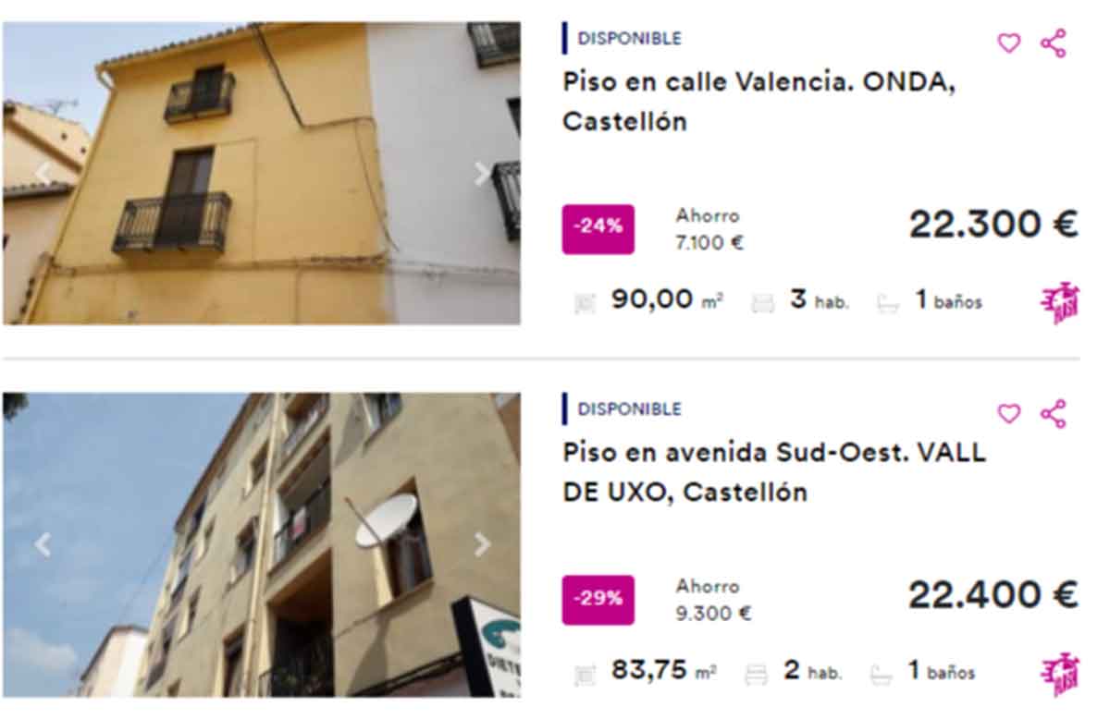Open the Piso en avenida Sud-Oest listing title
The width and height of the screenshot is (1110, 719).
pyautogui.click(x=774, y=472)
